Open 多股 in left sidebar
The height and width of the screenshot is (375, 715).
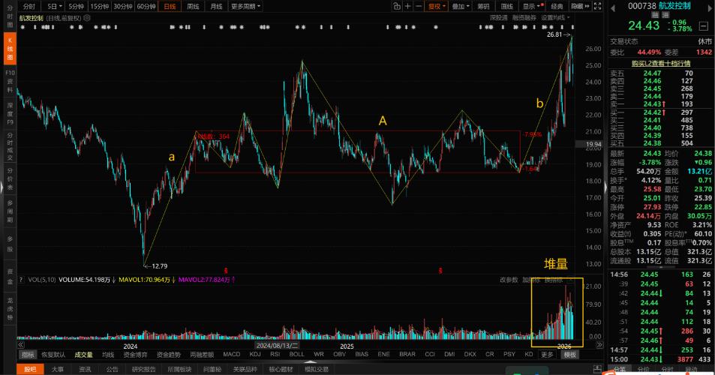point(10,244)
